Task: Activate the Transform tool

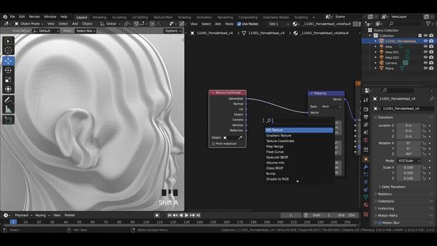Action: click(8, 90)
